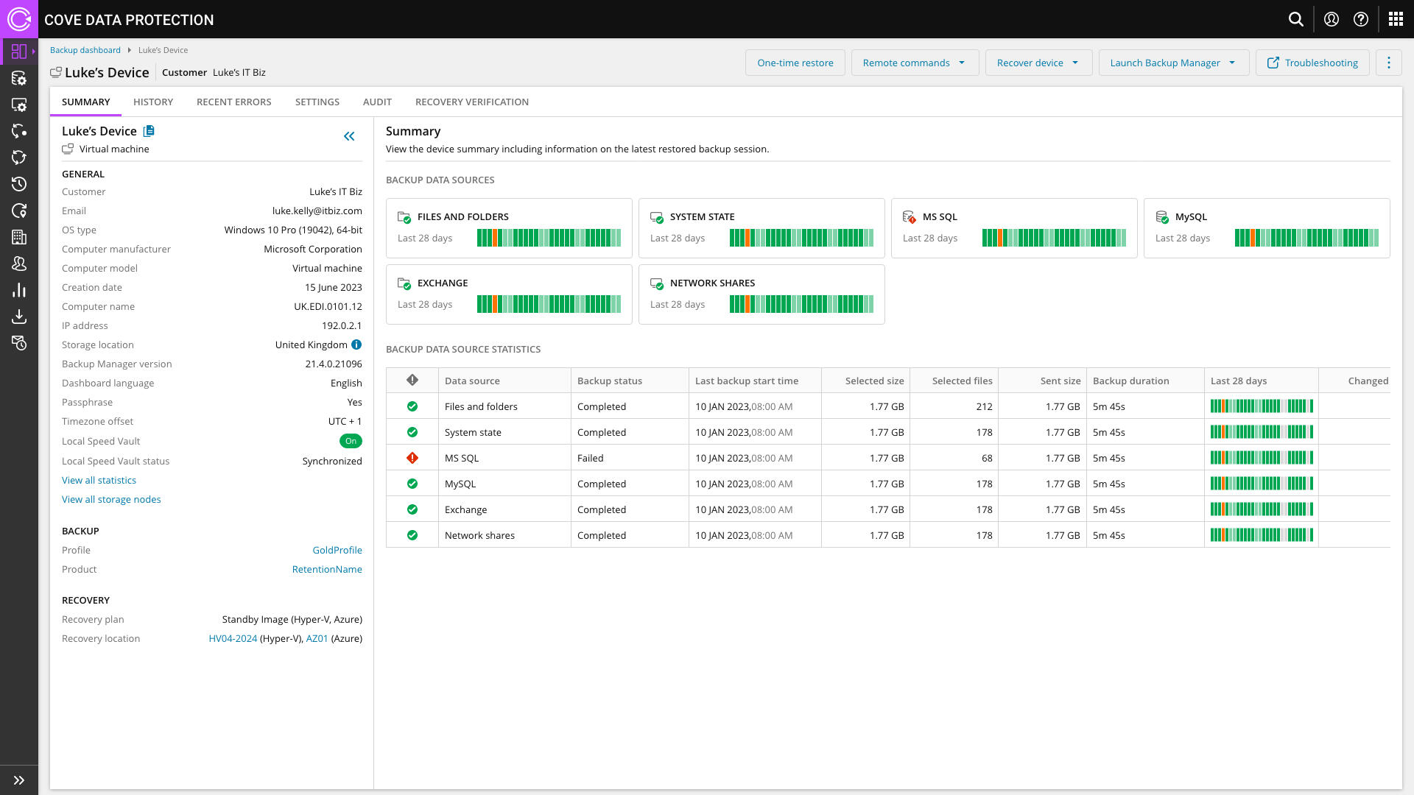Toggle the Local Speed Vault switch

351,441
